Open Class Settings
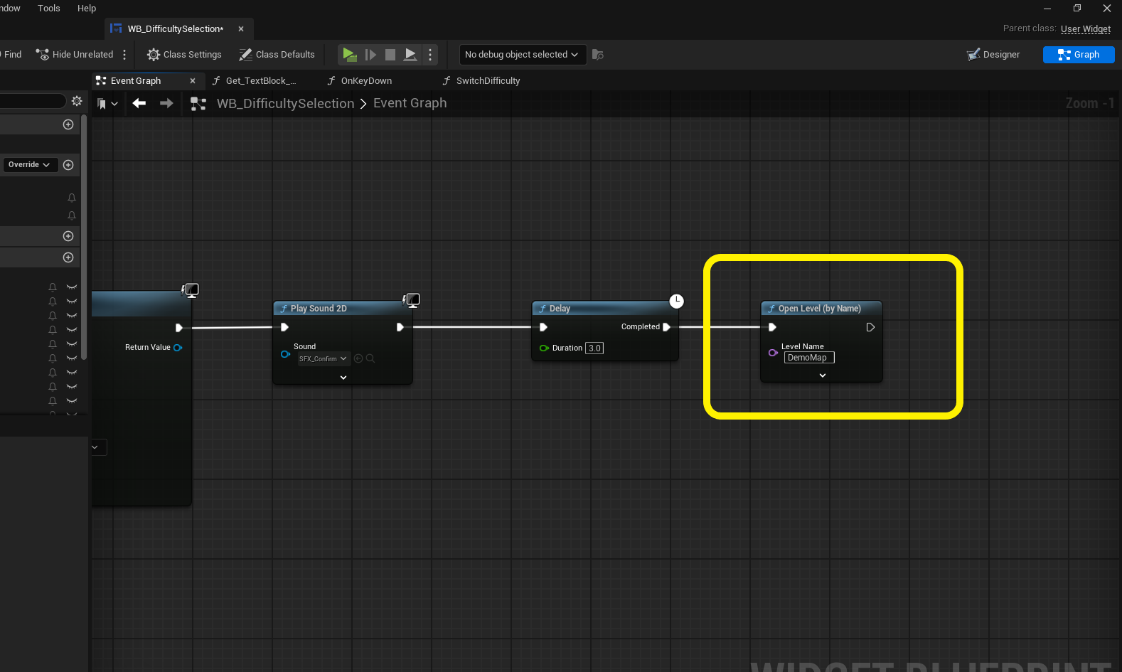 184,55
